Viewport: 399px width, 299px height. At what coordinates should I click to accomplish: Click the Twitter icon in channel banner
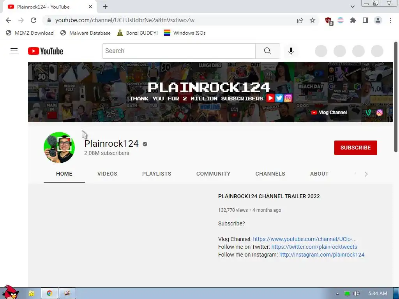point(279,98)
